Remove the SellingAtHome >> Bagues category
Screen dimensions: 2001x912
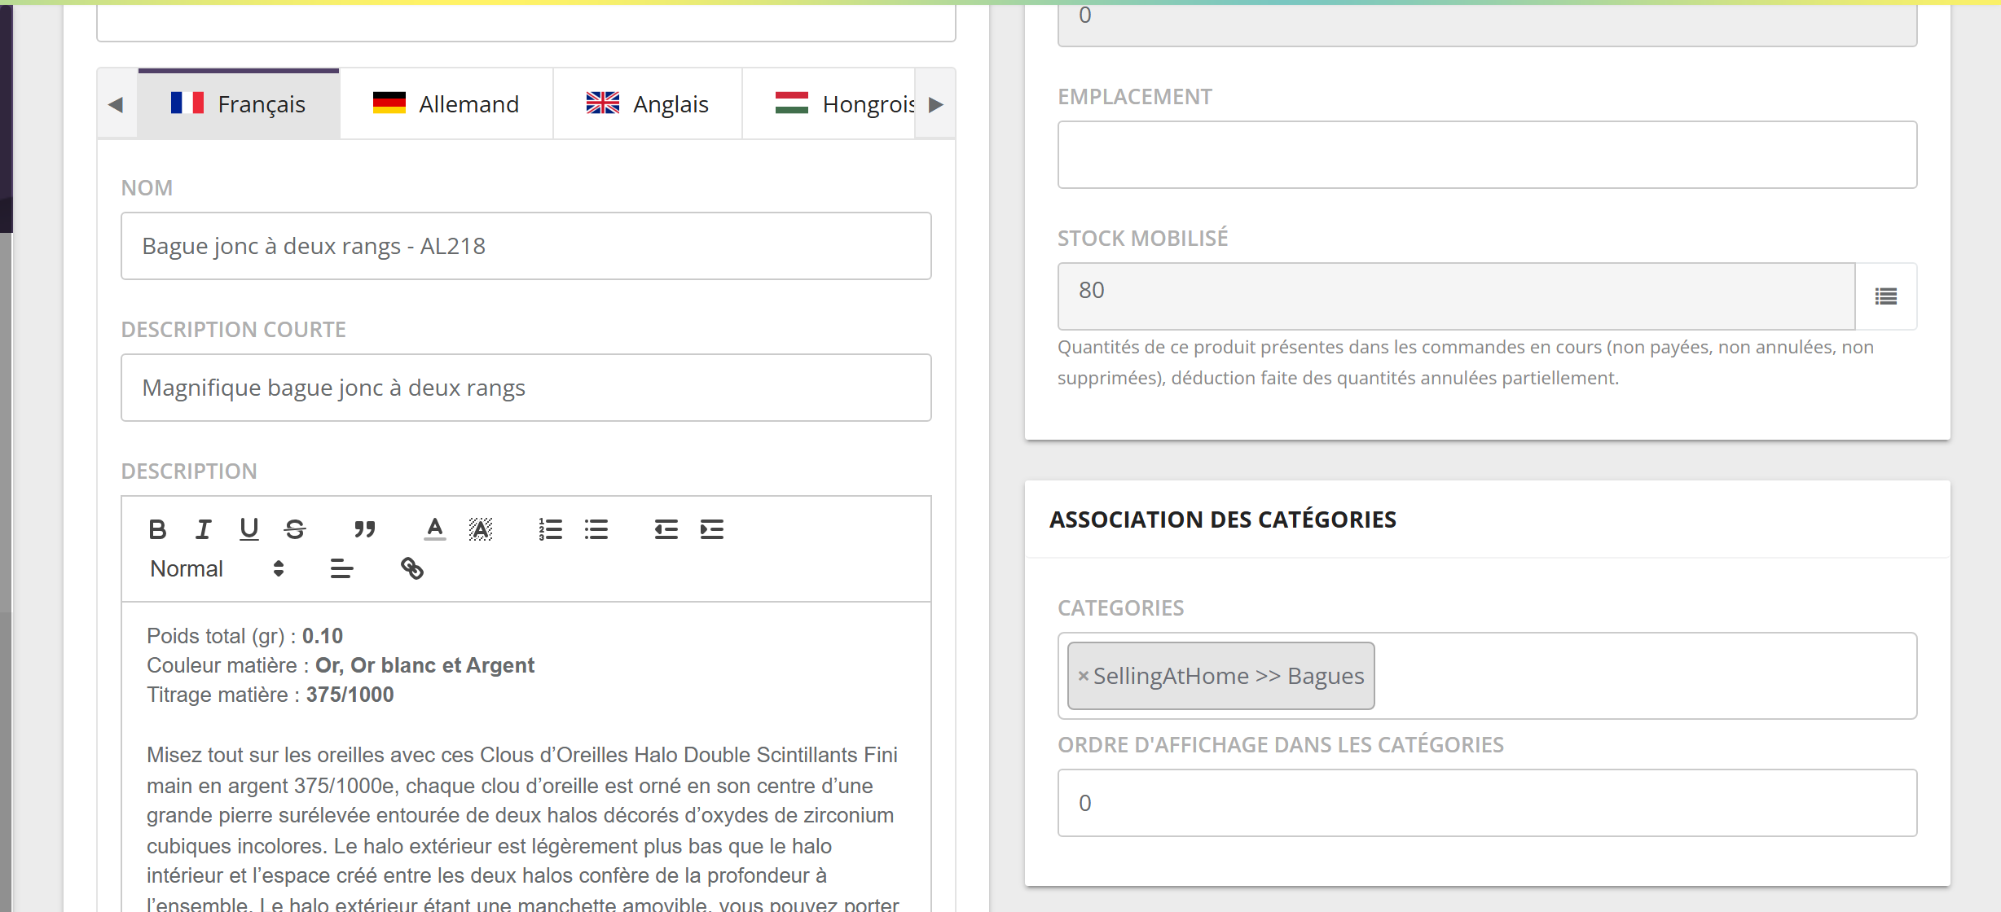click(x=1083, y=676)
